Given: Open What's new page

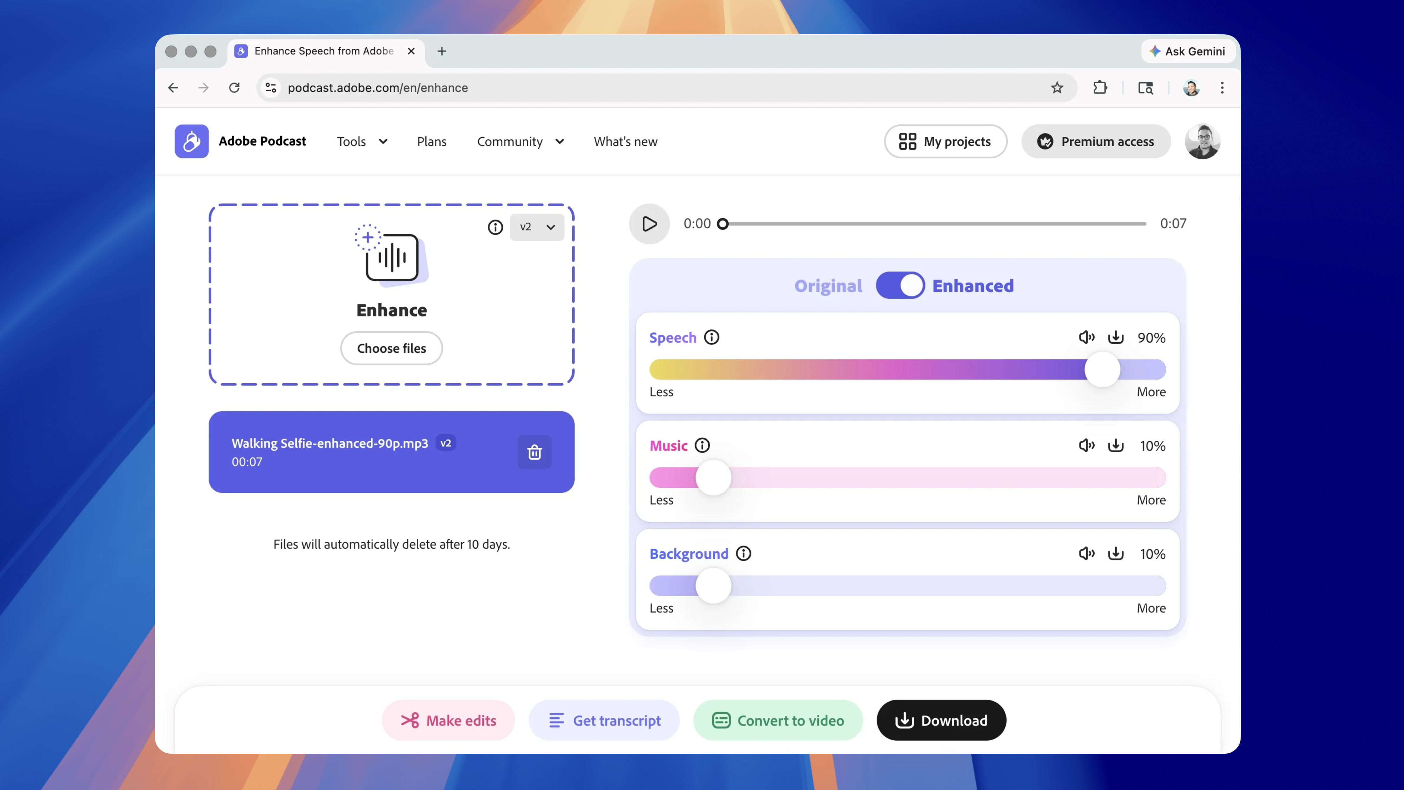Looking at the screenshot, I should 626,142.
